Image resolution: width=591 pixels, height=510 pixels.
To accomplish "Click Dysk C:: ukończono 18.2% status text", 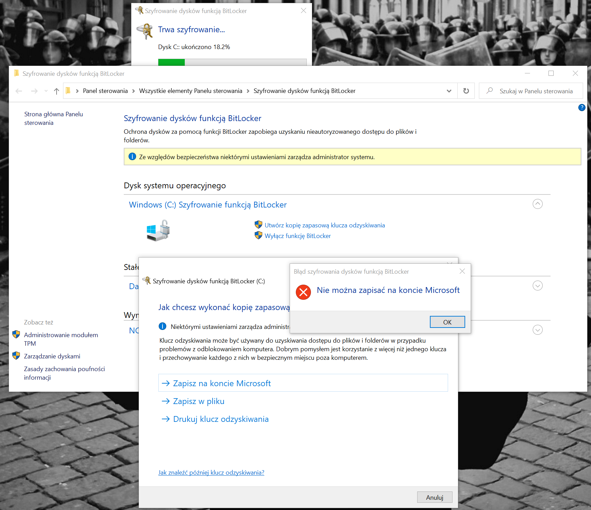I will point(194,47).
